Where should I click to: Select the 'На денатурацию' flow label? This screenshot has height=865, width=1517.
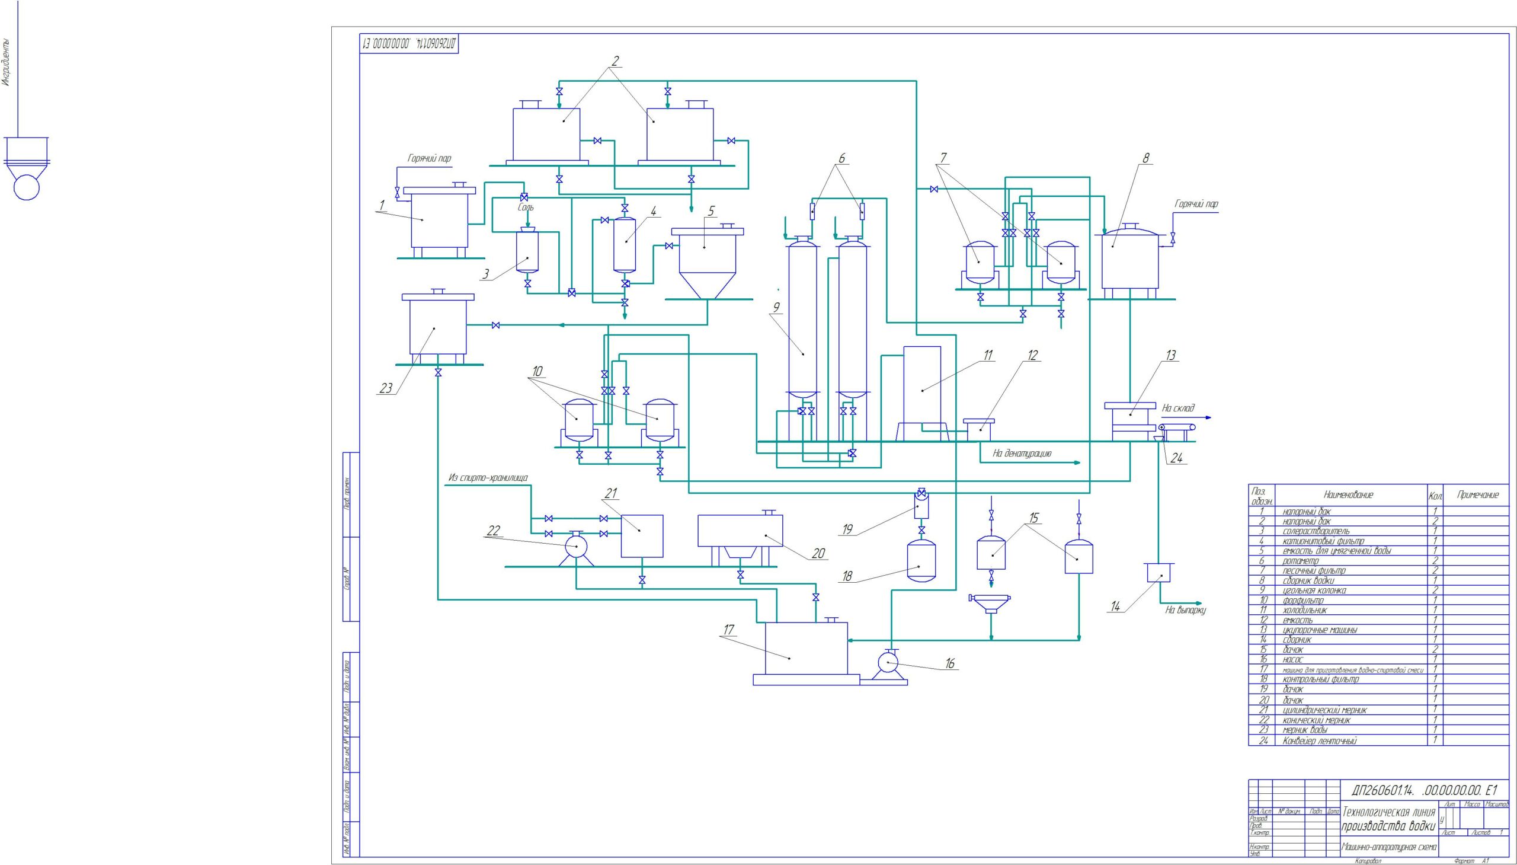click(1022, 454)
